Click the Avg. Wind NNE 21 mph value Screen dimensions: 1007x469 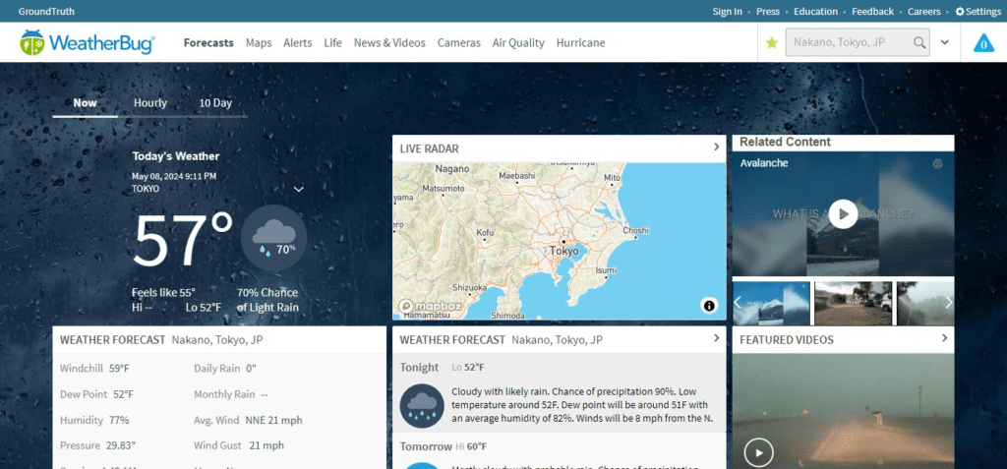pos(273,420)
